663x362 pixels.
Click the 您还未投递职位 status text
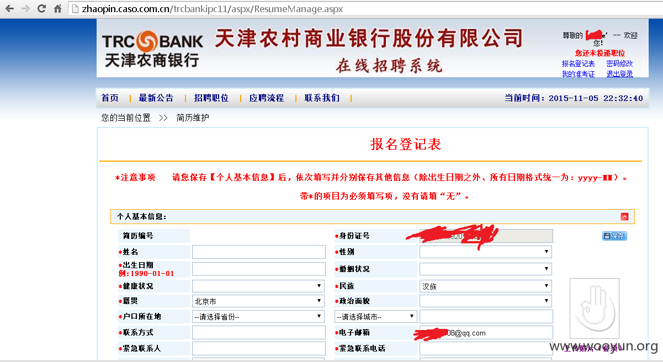point(600,54)
